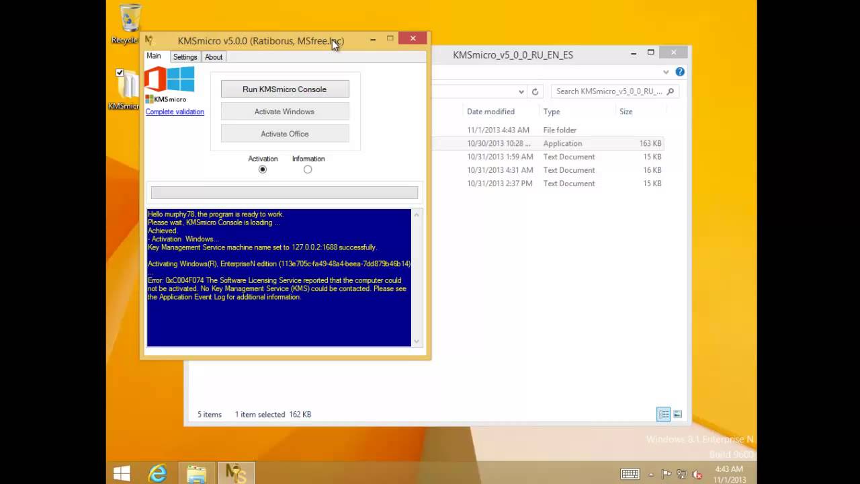Image resolution: width=860 pixels, height=484 pixels.
Task: Close the KMSmicro_v5_0_0_RU_EN_ES Explorer window
Action: [674, 52]
